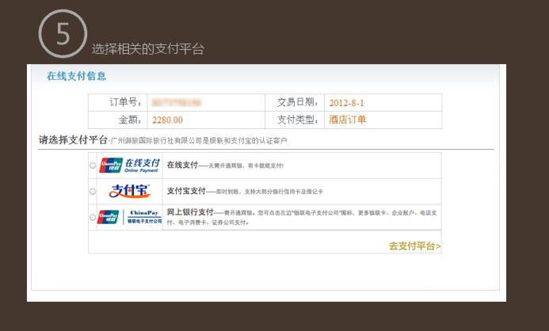Click the ChinaPay 银联电子支付公司 logo
This screenshot has height=331, width=549.
tap(129, 217)
